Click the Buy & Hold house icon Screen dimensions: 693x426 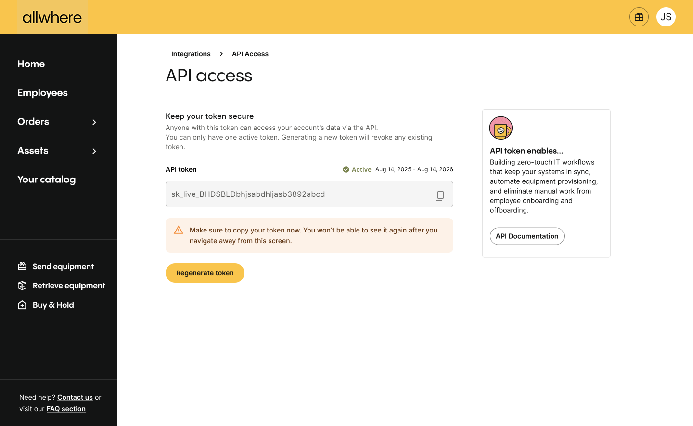pyautogui.click(x=22, y=305)
